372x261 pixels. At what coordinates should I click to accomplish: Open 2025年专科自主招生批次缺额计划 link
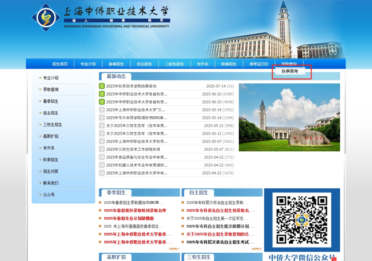(x=220, y=226)
